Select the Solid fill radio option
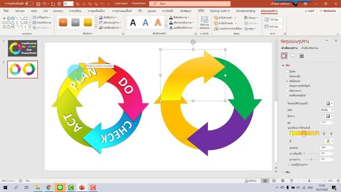This screenshot has height=192, width=341. pos(287,76)
